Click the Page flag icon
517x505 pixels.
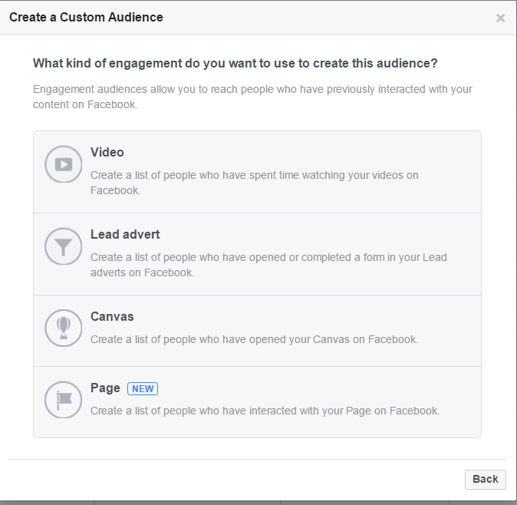click(x=64, y=400)
